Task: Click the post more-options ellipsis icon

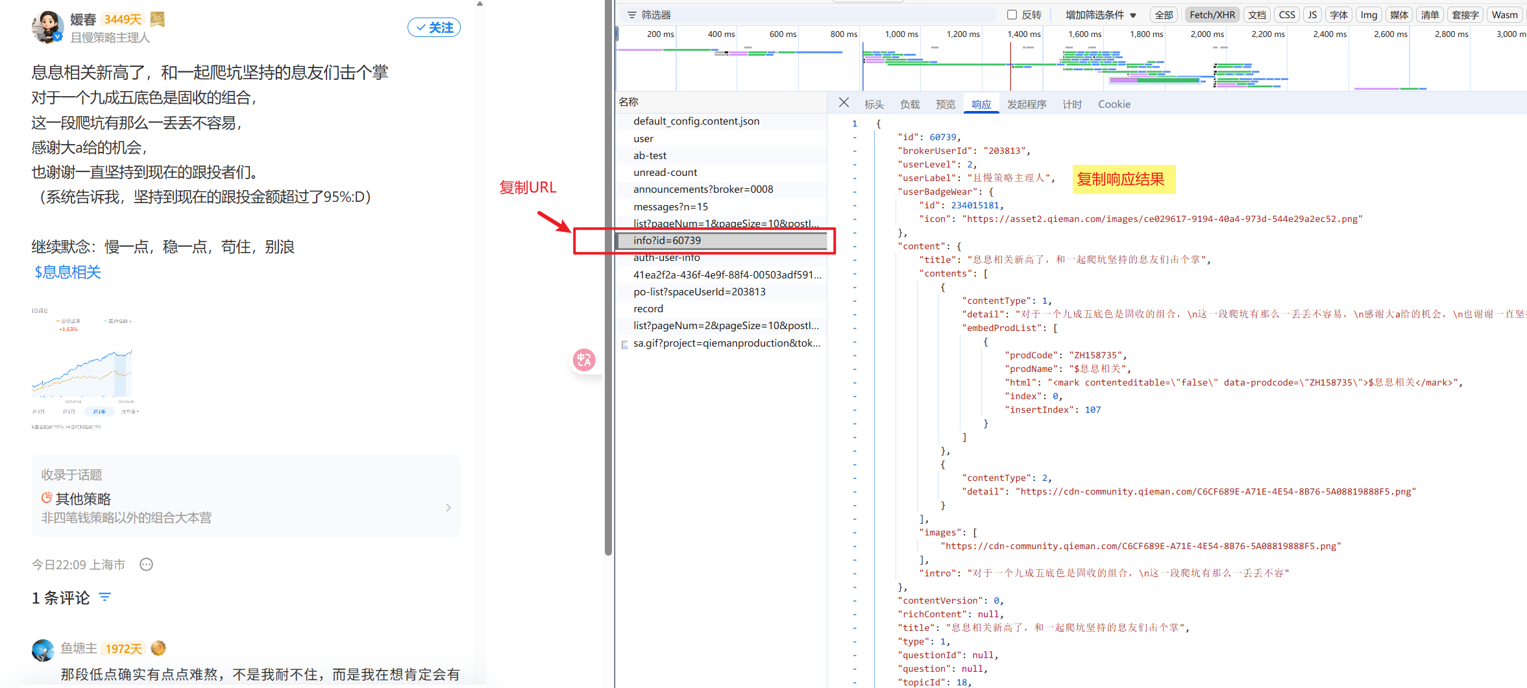Action: [147, 565]
